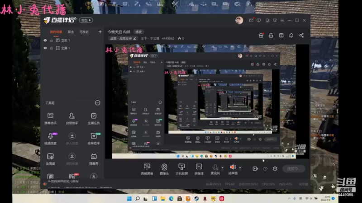Open settings gear in bottom bar
Image resolution: width=362 pixels, height=203 pixels.
275,169
